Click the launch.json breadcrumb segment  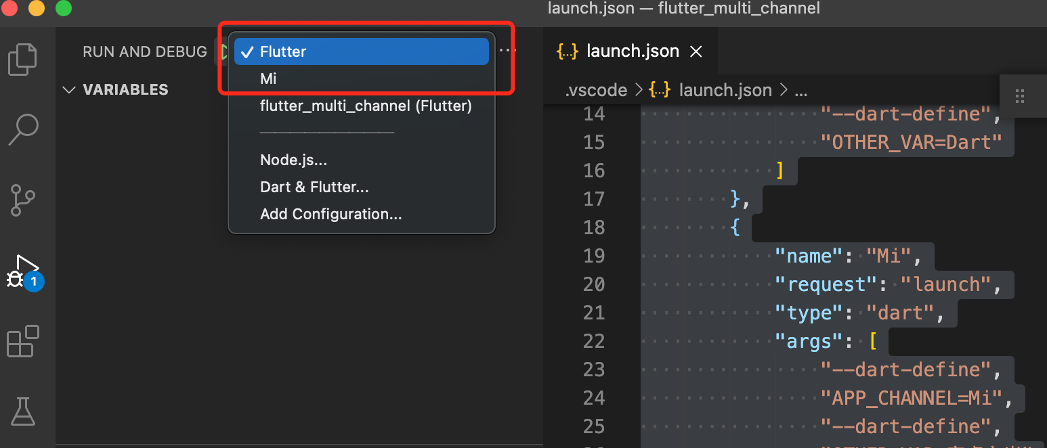[x=725, y=90]
